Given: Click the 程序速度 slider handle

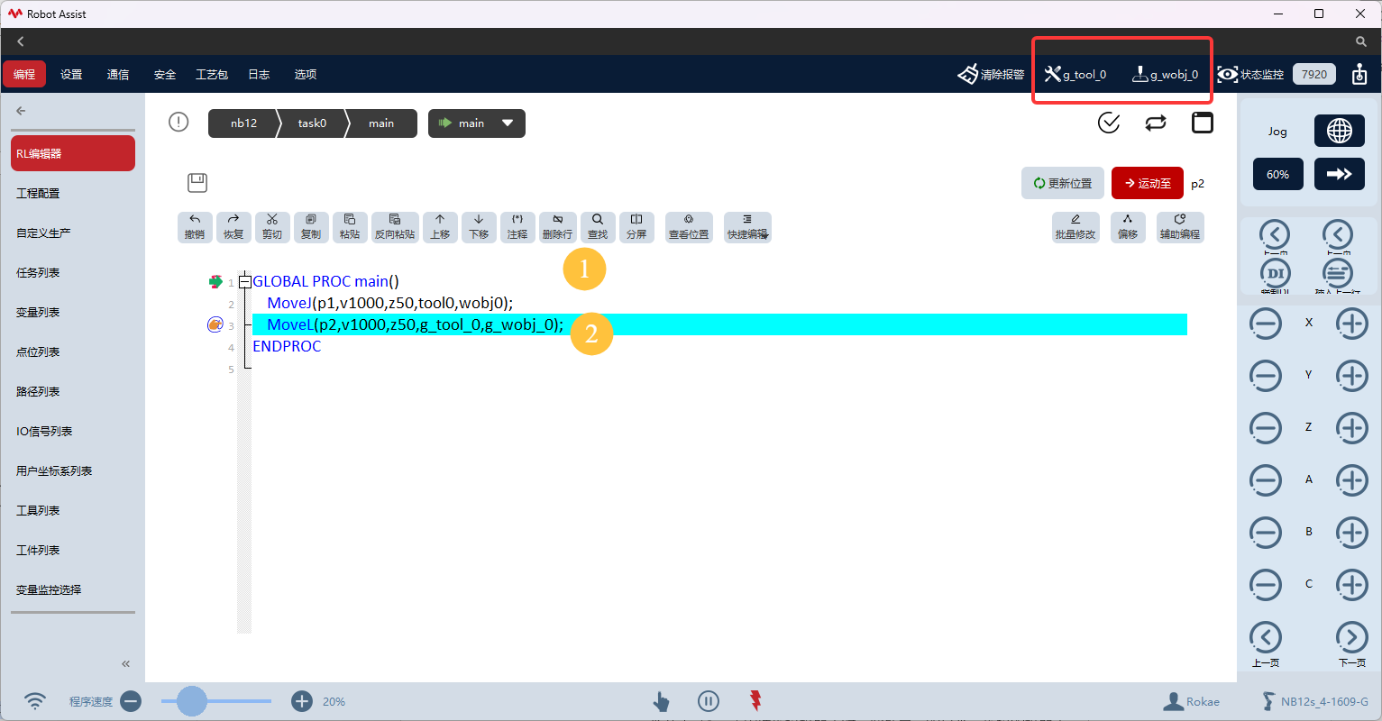Looking at the screenshot, I should coord(192,700).
